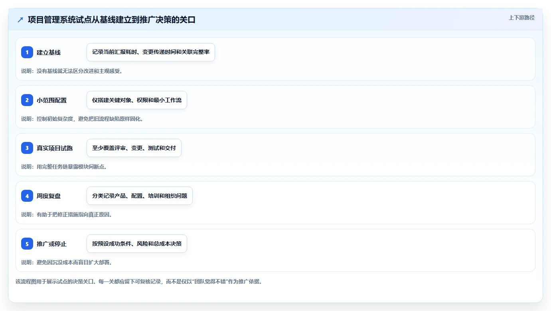This screenshot has width=551, height=311.
Task: Click the 至少覆盖评审、变更、测试和交付 box
Action: 134,148
